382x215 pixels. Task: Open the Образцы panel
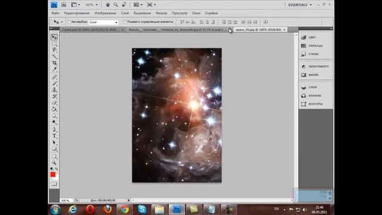click(x=316, y=46)
